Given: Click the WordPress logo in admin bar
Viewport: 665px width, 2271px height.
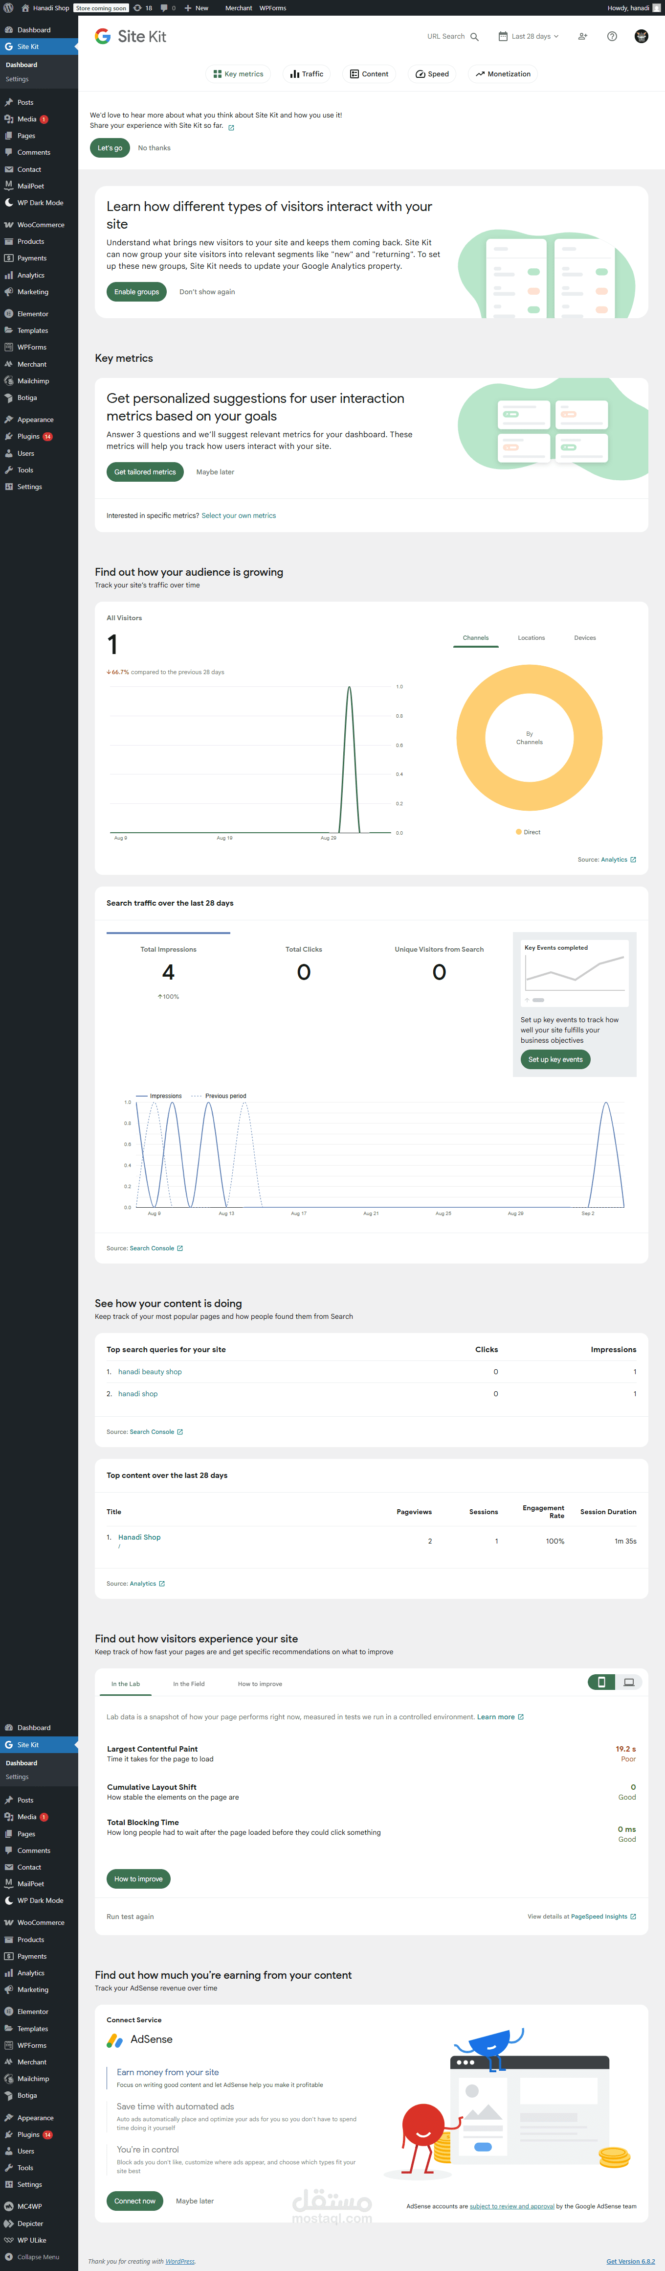Looking at the screenshot, I should [8, 8].
